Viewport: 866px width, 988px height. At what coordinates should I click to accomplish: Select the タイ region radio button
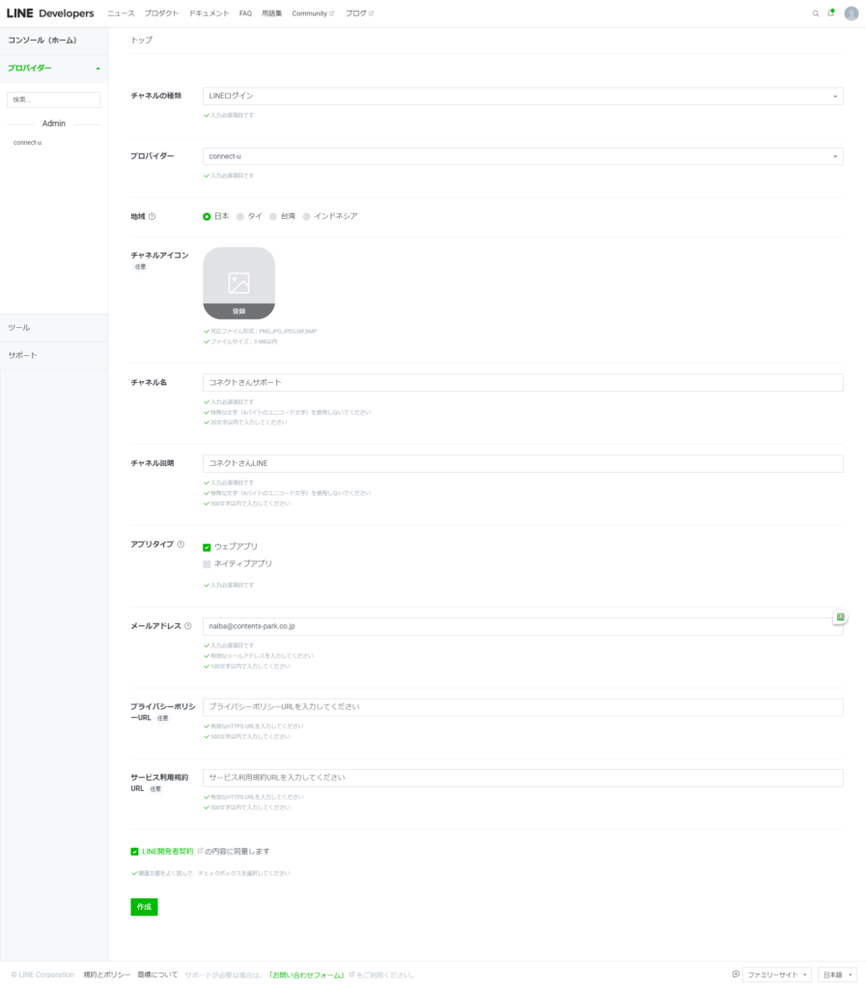(x=240, y=216)
